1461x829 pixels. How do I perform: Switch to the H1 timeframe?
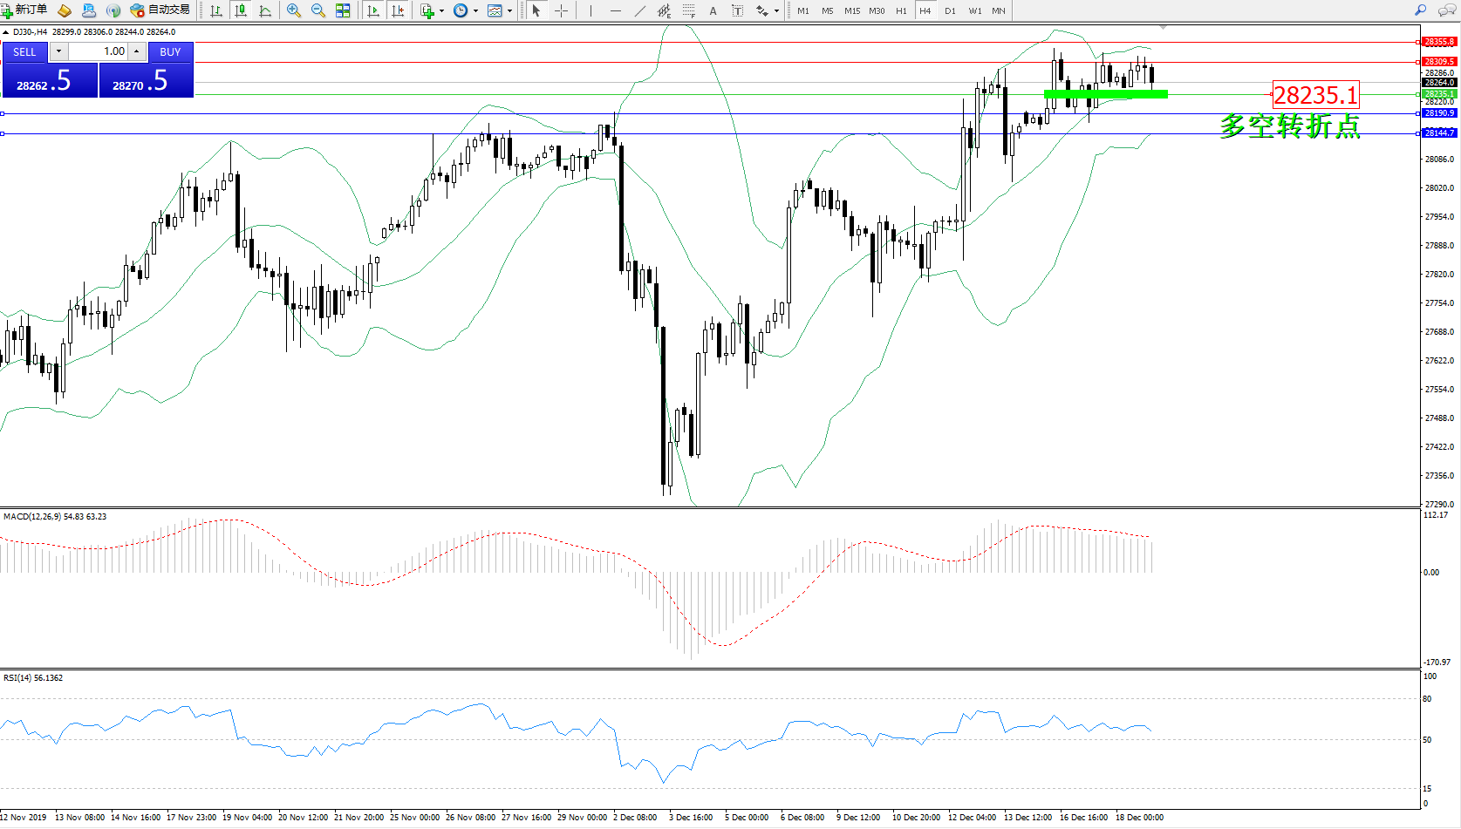901,10
